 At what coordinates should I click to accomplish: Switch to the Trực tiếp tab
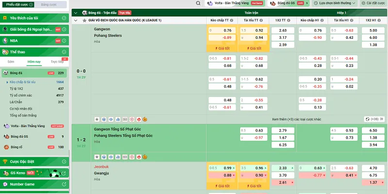pyautogui.click(x=57, y=62)
